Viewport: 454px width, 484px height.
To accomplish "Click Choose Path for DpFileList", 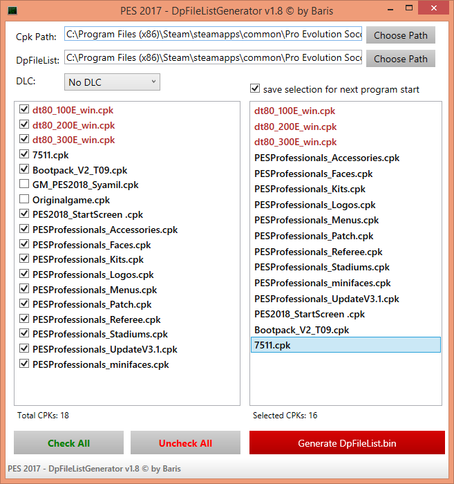I will (401, 59).
